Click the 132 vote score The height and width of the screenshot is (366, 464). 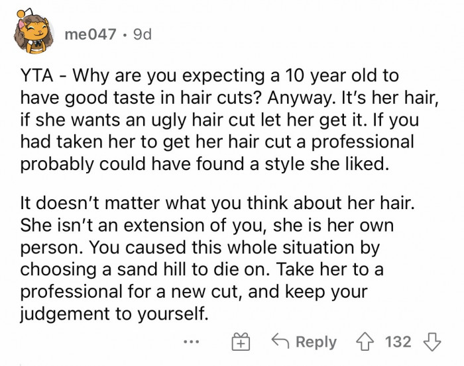[398, 342]
